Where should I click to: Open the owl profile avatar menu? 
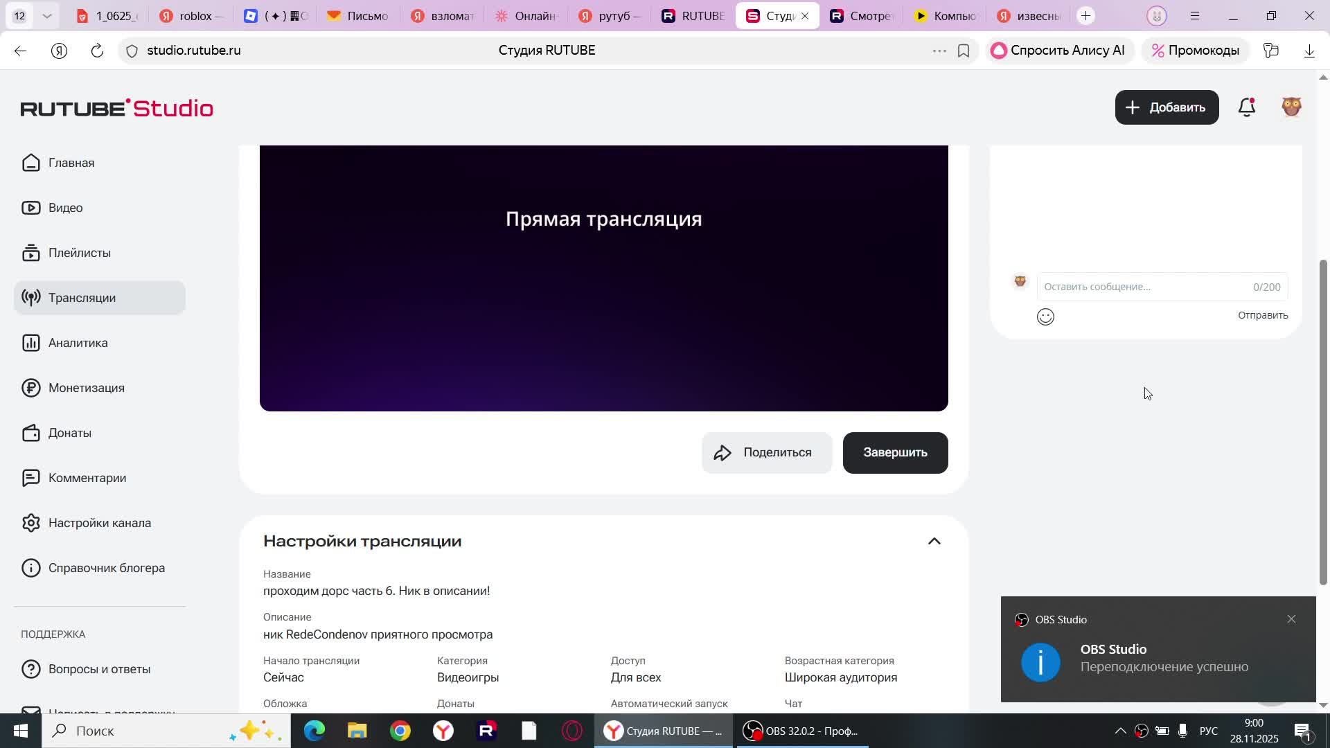(1292, 107)
